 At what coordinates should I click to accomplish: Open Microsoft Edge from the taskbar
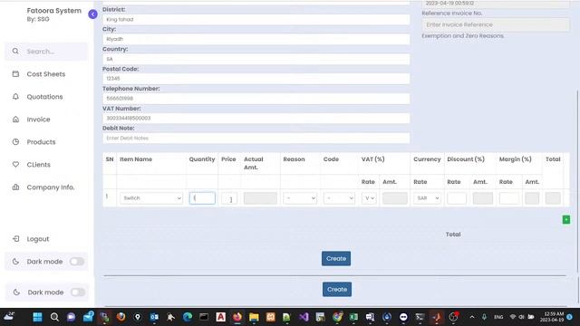(188, 317)
